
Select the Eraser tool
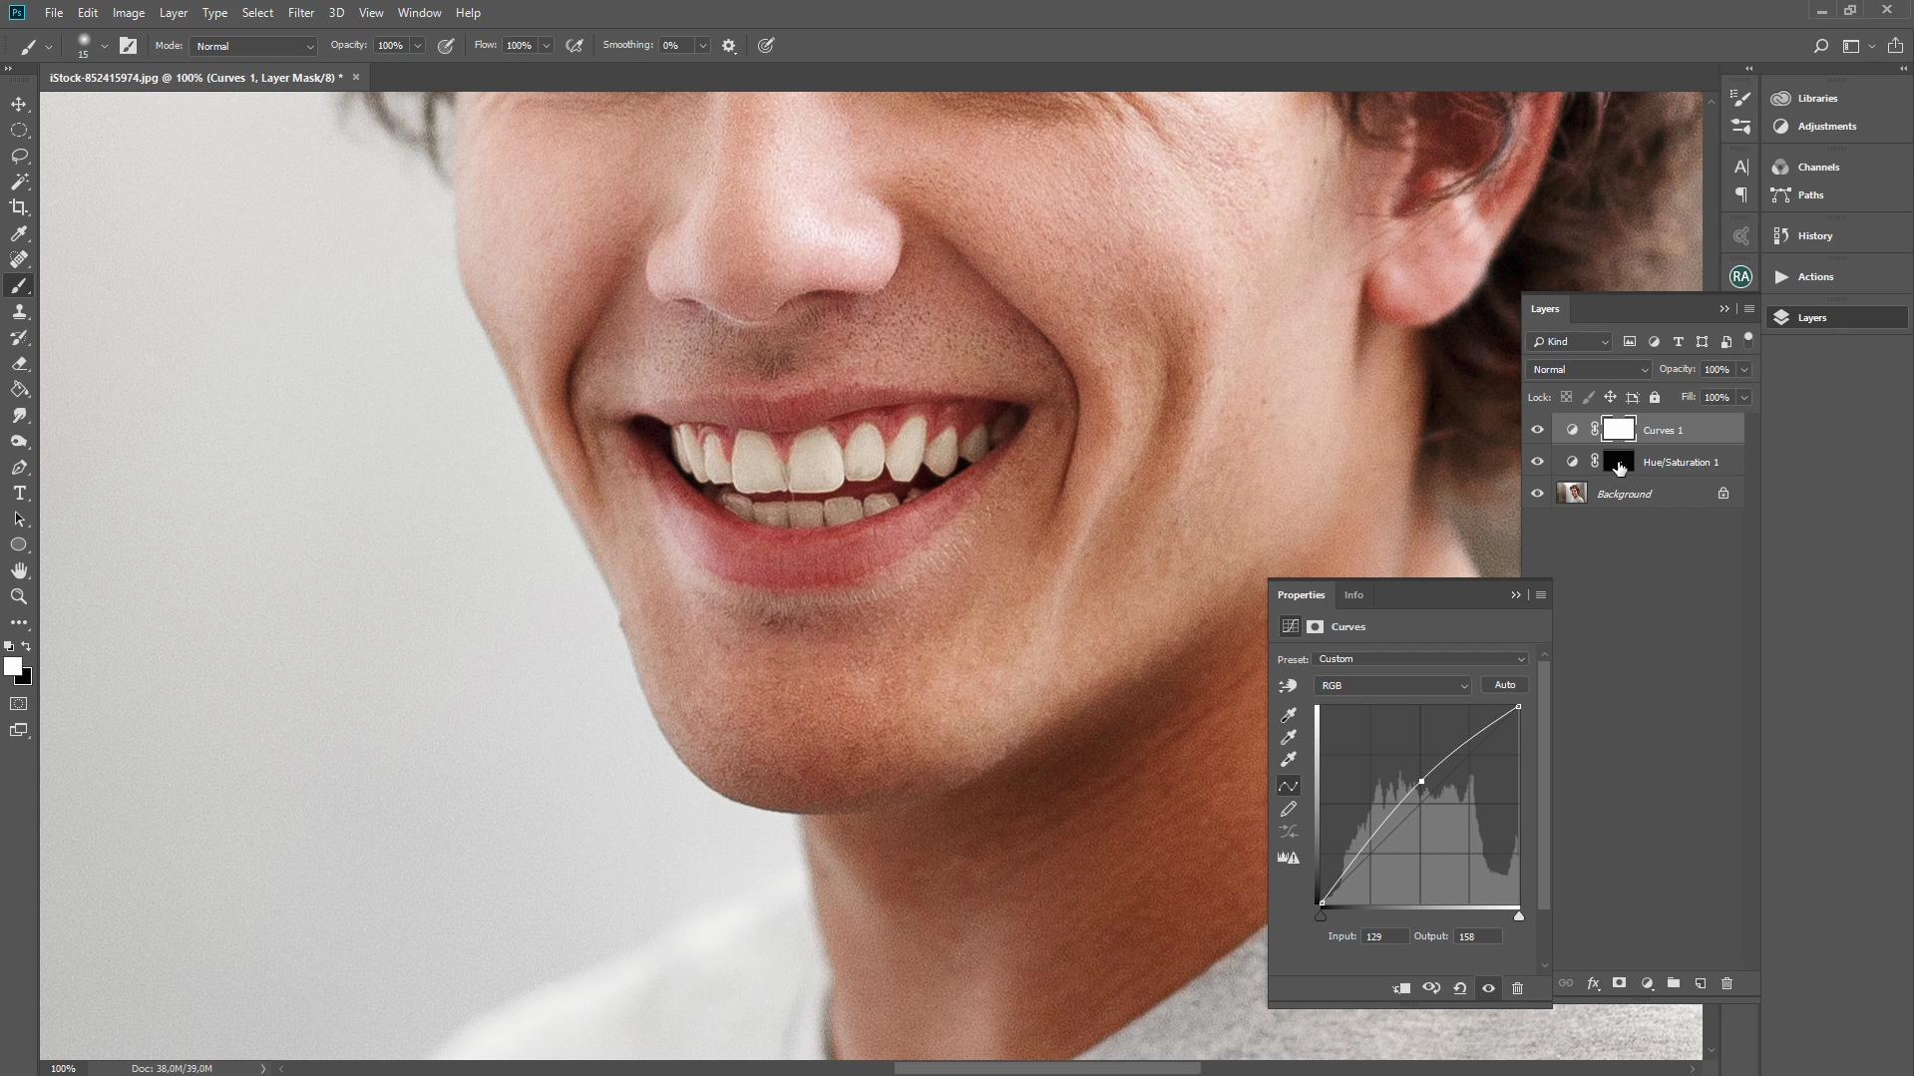(19, 364)
